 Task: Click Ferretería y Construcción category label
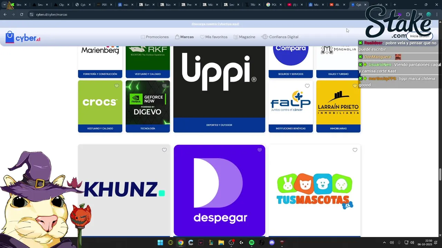click(x=100, y=74)
